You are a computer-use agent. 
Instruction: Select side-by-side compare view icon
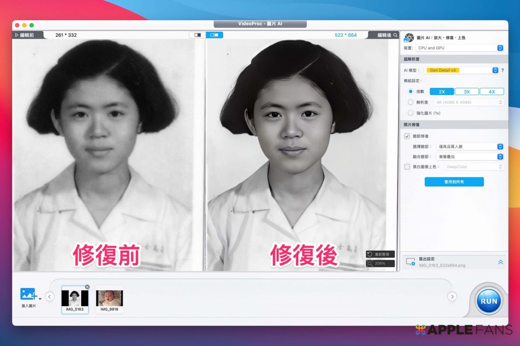[214, 35]
